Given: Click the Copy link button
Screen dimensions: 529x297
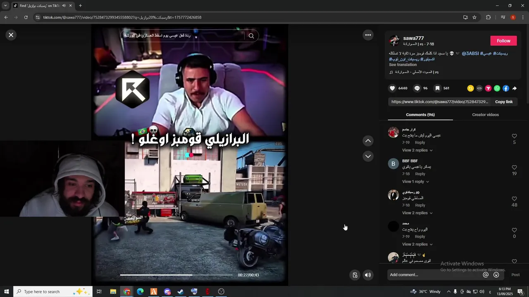Looking at the screenshot, I should [x=504, y=102].
